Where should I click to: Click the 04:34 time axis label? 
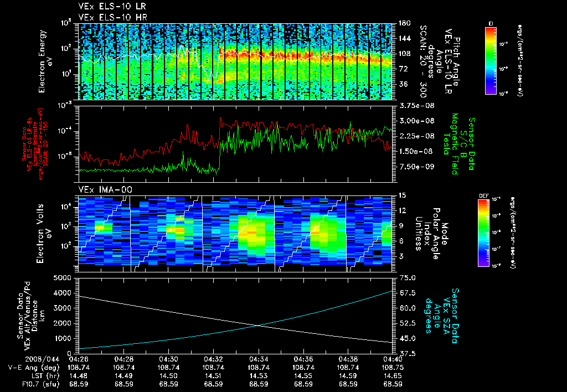259,359
